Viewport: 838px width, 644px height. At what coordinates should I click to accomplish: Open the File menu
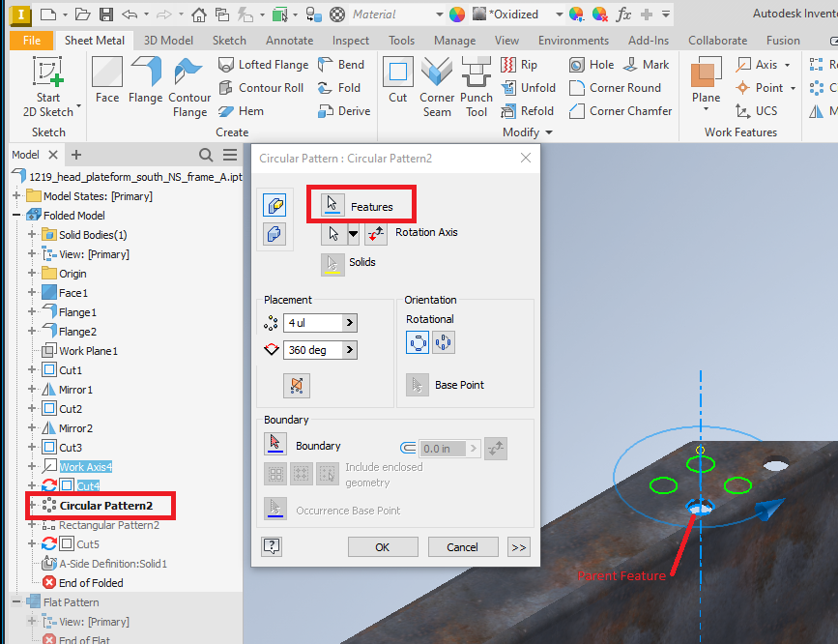pyautogui.click(x=31, y=40)
